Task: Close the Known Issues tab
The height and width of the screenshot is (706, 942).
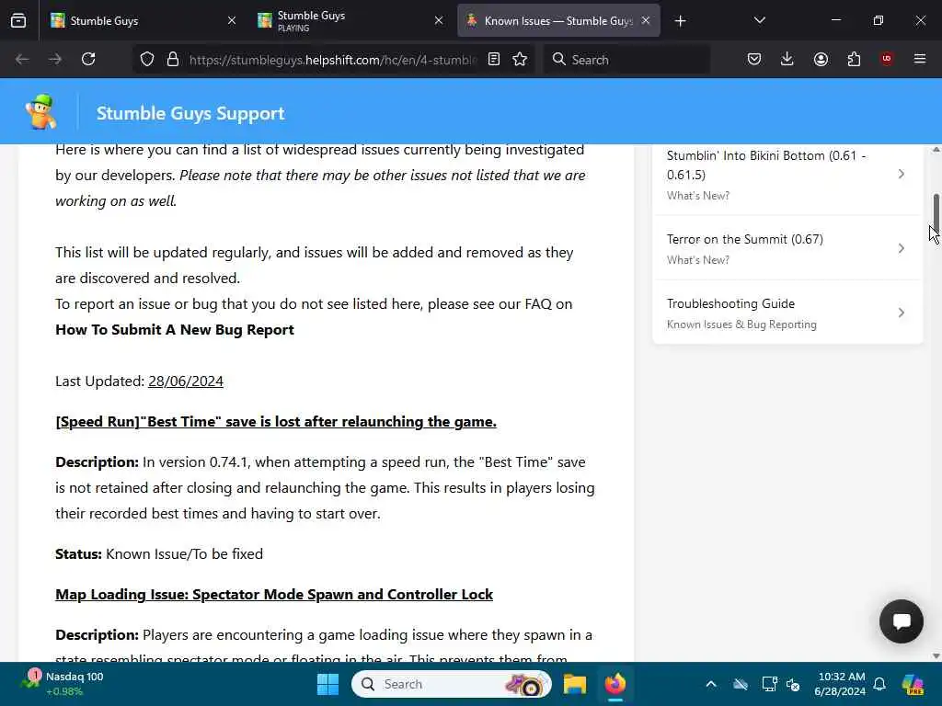Action: (x=646, y=21)
